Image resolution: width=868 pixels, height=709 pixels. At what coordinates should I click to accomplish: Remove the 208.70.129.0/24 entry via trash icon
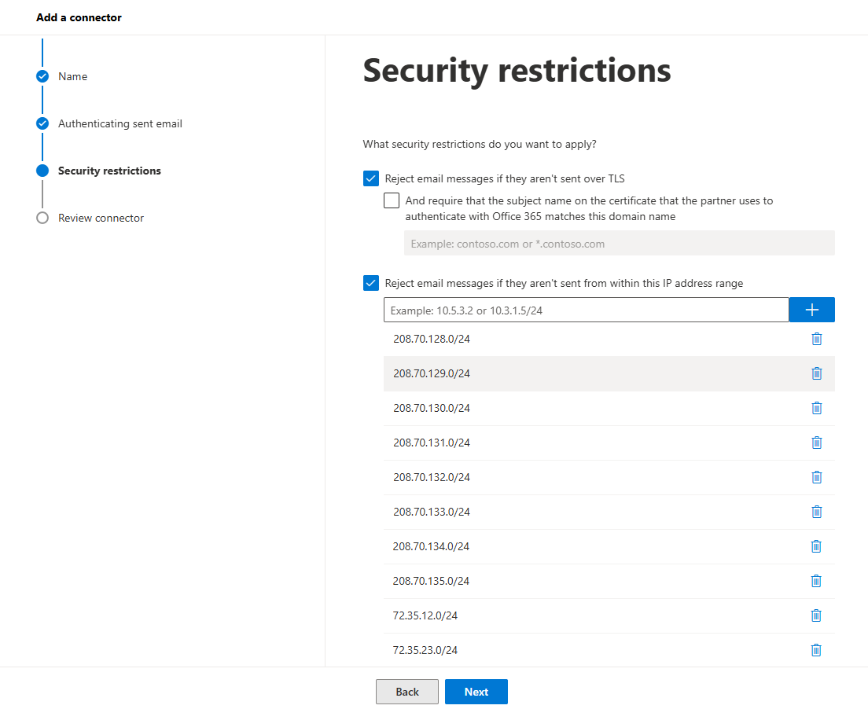click(816, 373)
